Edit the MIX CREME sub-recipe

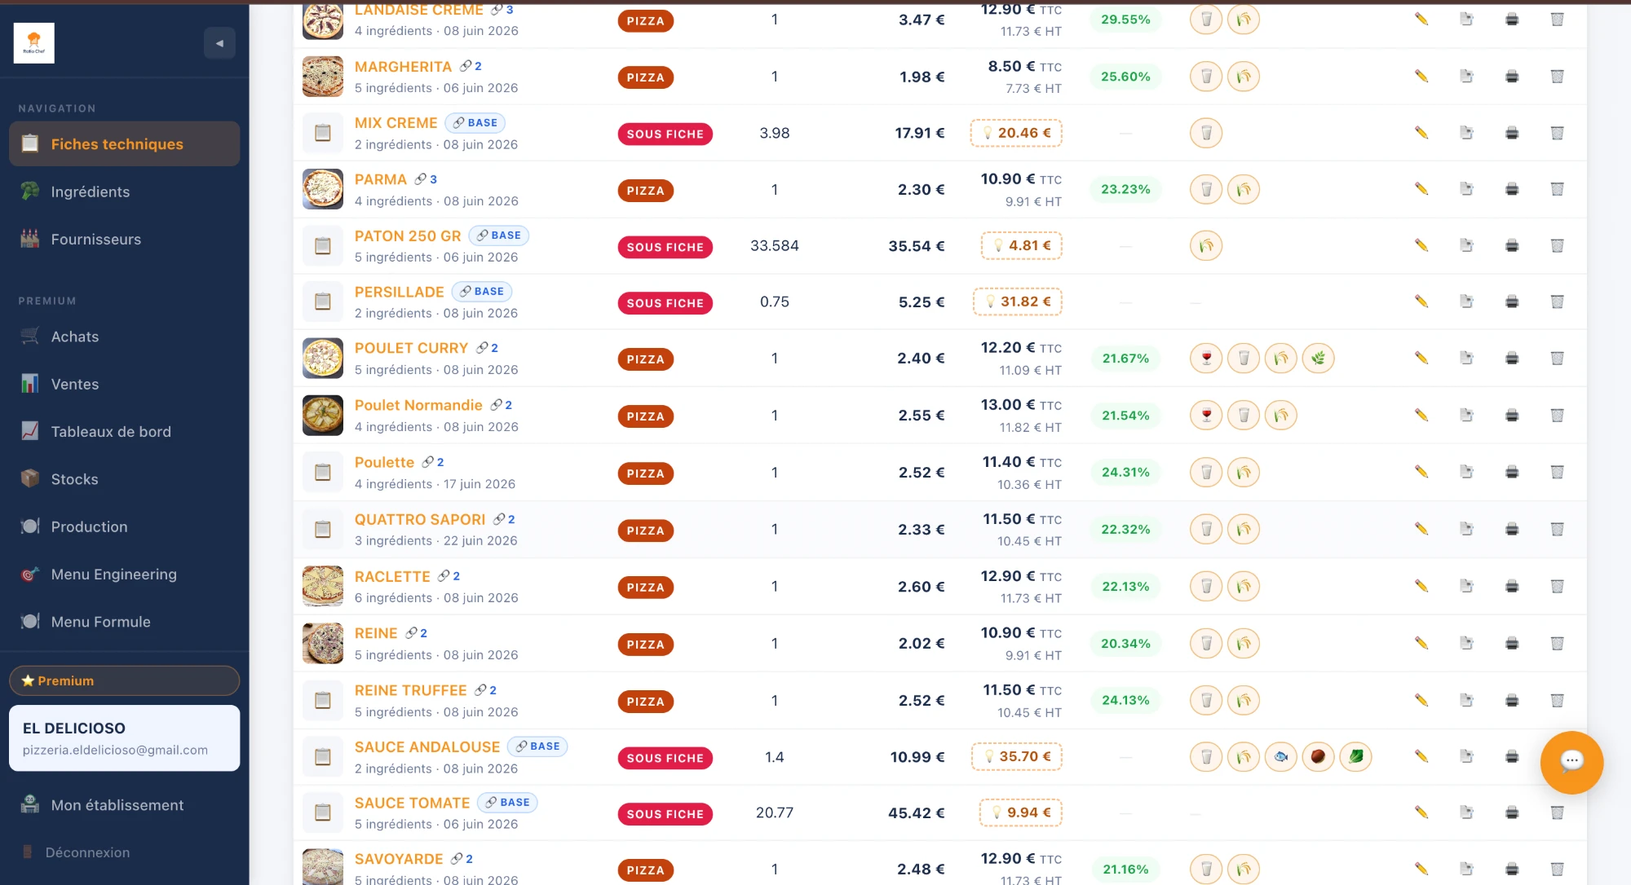pyautogui.click(x=1421, y=133)
